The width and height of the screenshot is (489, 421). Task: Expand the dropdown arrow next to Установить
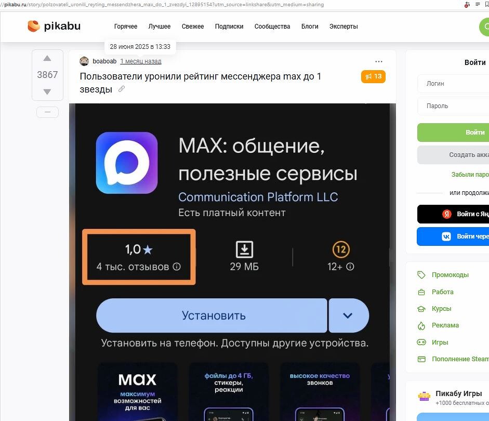pyautogui.click(x=348, y=315)
